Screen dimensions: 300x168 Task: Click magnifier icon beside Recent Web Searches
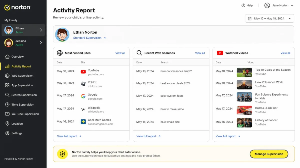[139, 53]
